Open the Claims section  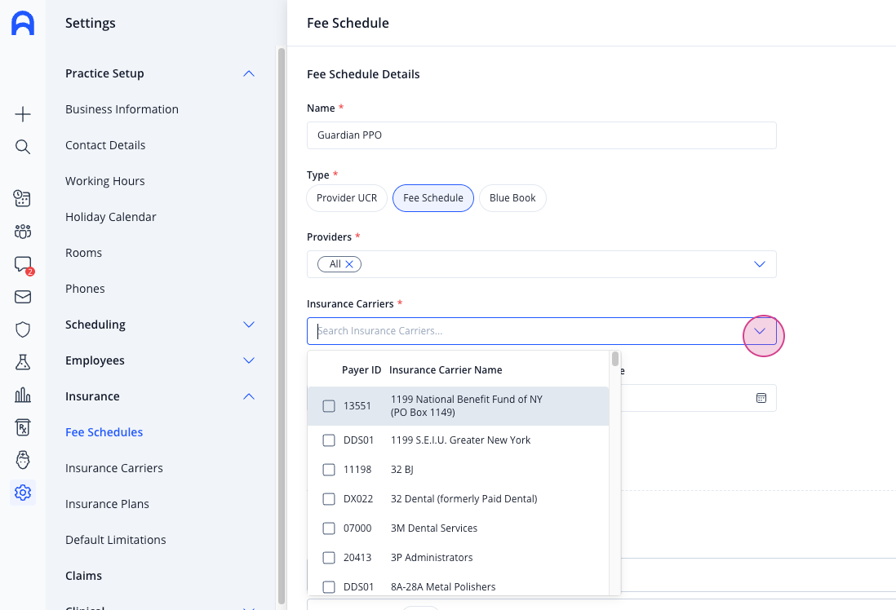(83, 576)
